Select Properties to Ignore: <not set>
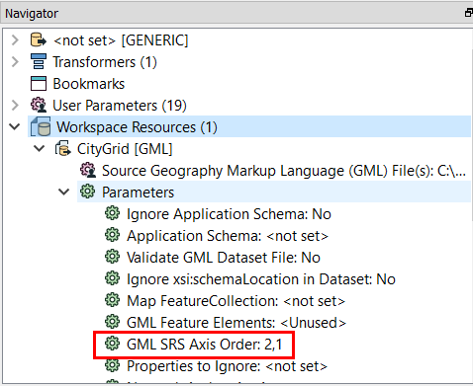Image resolution: width=473 pixels, height=386 pixels. (228, 366)
